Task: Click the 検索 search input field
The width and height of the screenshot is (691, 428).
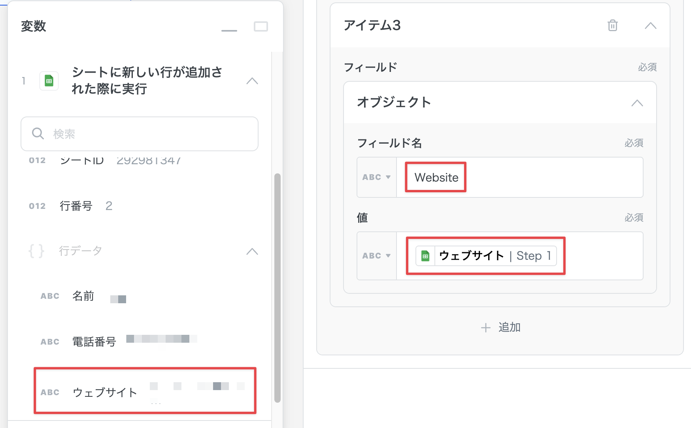Action: point(150,134)
